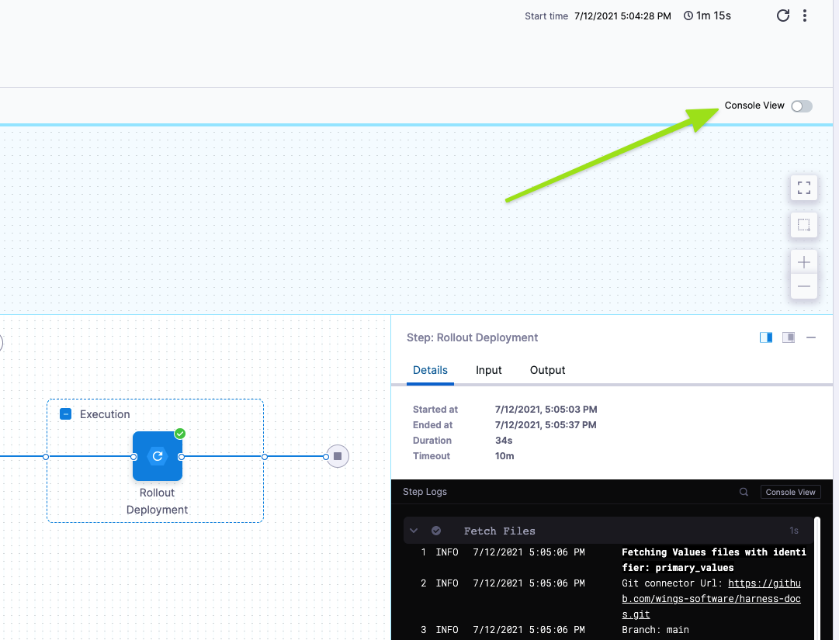
Task: Enable the Console View toggle
Action: 801,106
